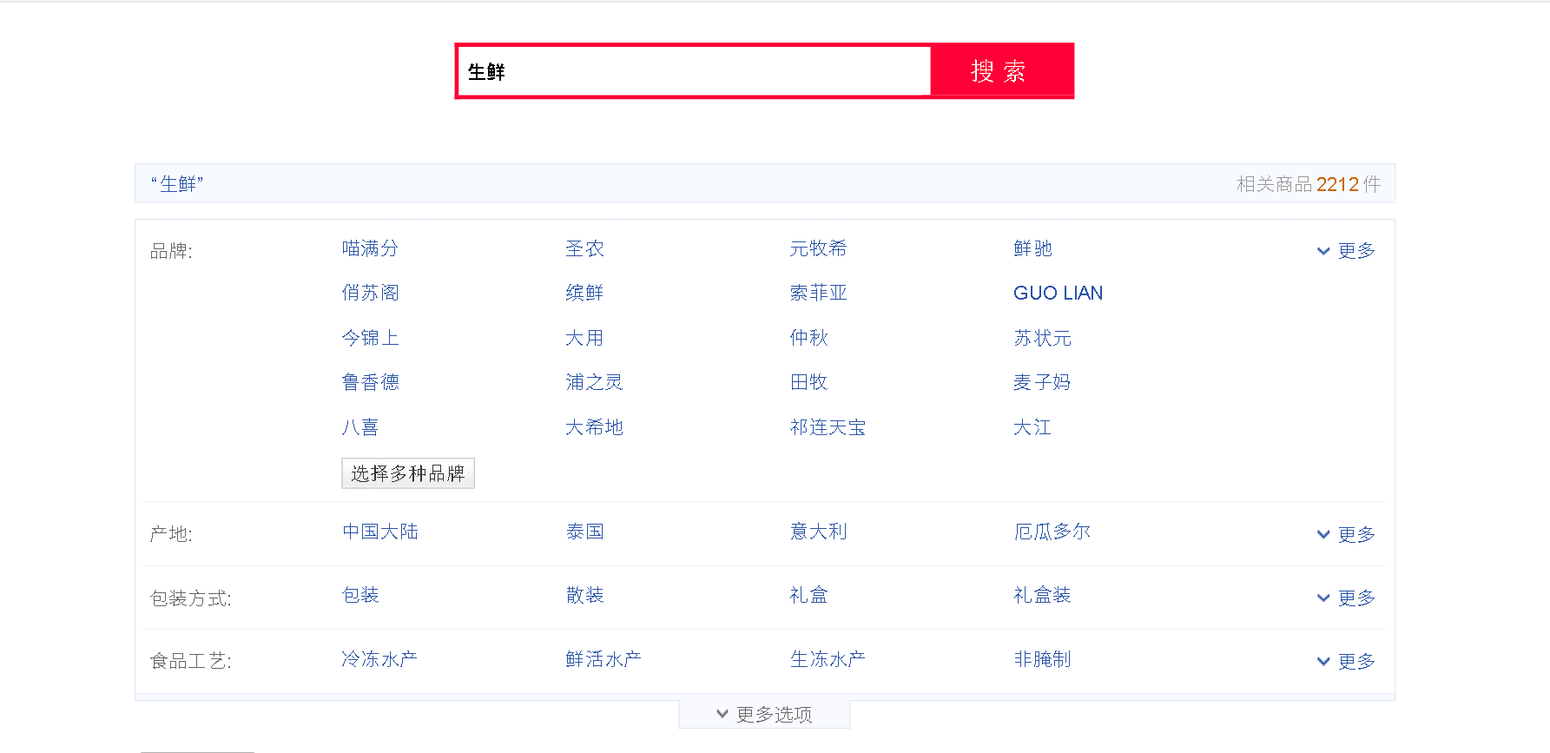Screen dimensions: 1550x753
Task: Select brand 八喜
Action: click(360, 427)
